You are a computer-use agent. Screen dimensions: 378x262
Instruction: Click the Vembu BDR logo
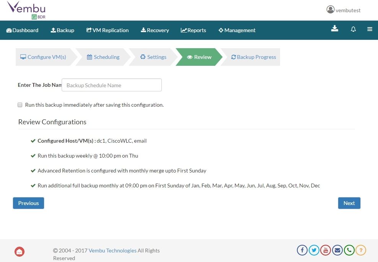(26, 10)
